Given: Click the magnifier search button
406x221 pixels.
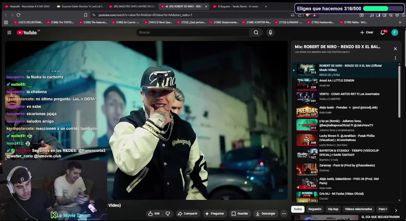Looking at the screenshot, I should point(256,33).
